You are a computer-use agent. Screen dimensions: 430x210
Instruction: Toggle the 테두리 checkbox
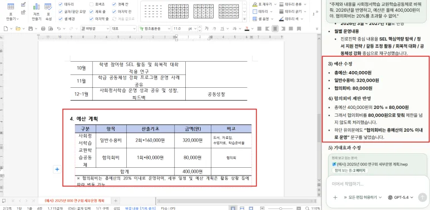point(61,4)
